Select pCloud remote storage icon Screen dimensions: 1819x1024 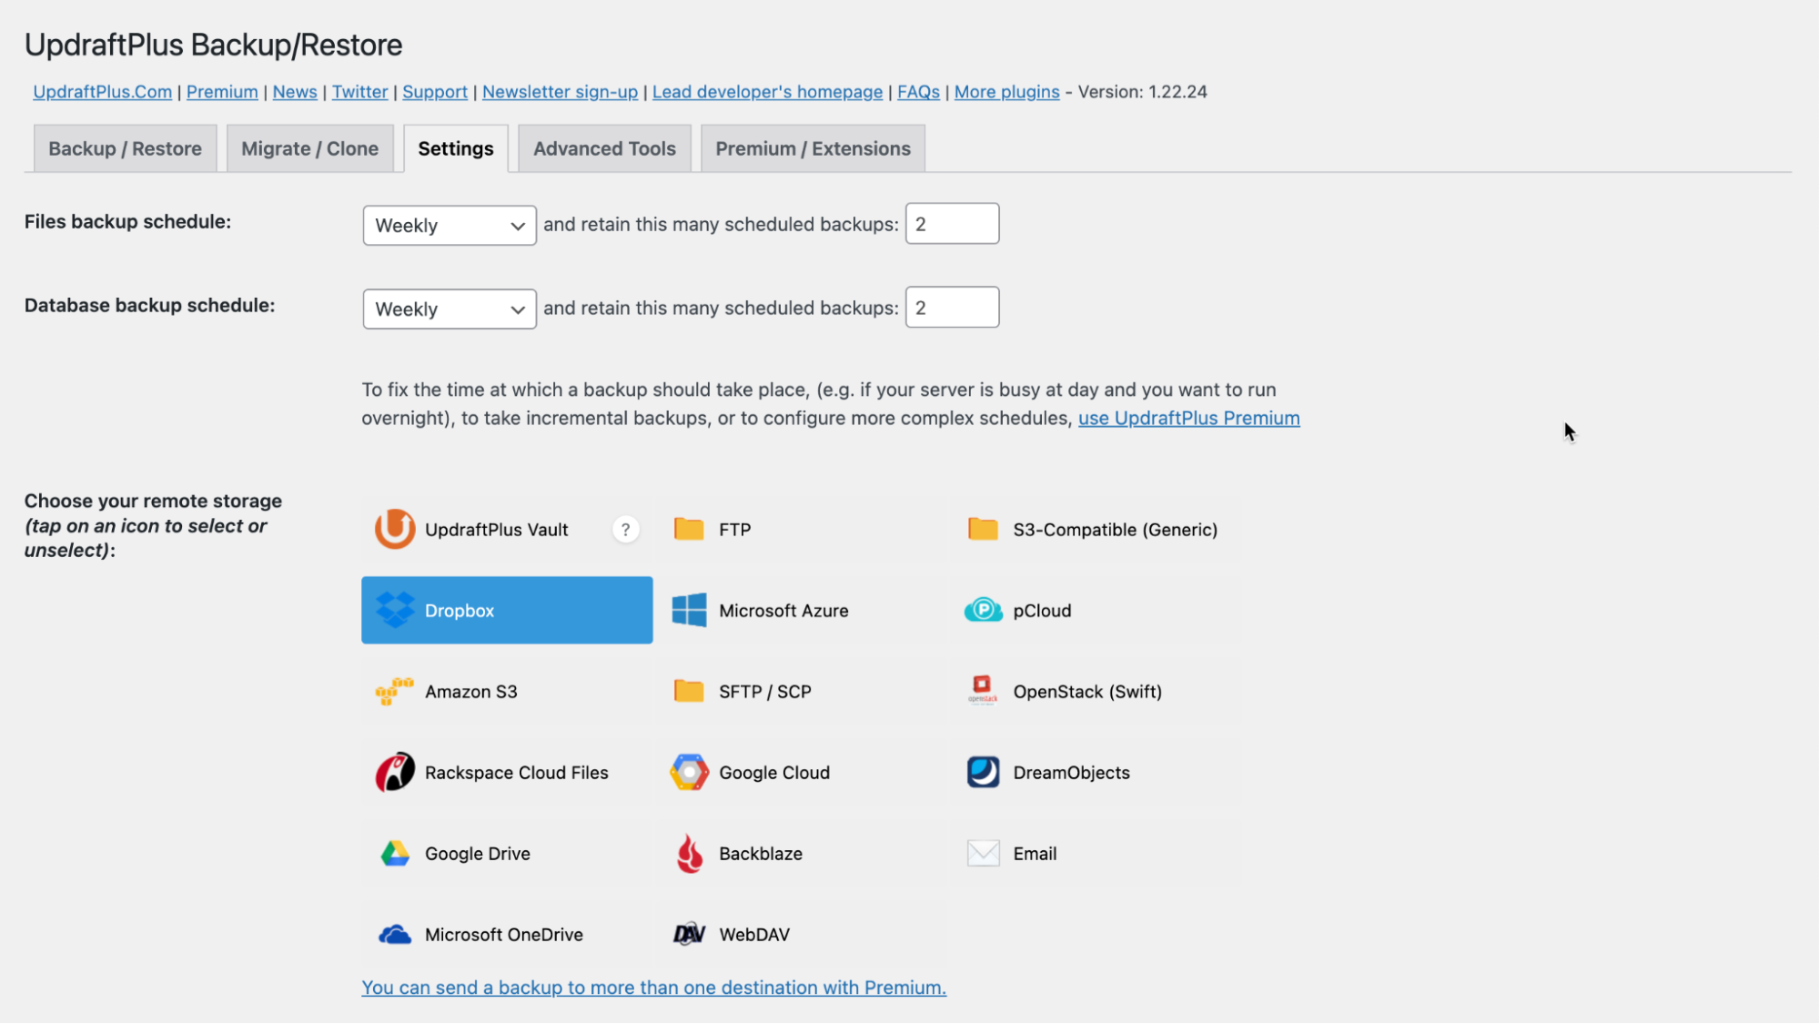(x=982, y=609)
